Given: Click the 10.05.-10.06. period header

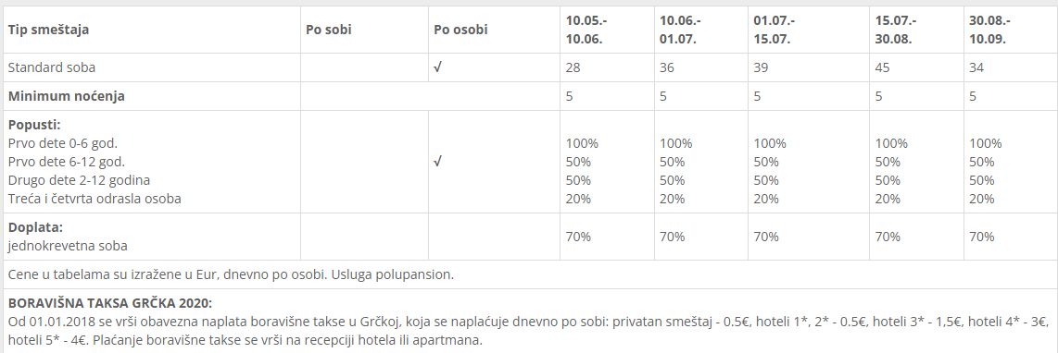Looking at the screenshot, I should click(x=585, y=30).
